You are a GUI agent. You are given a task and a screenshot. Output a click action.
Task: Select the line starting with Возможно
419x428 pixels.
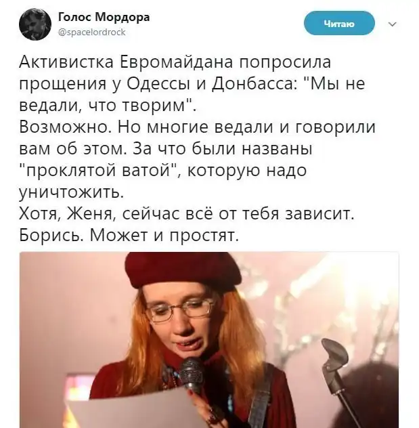point(198,127)
